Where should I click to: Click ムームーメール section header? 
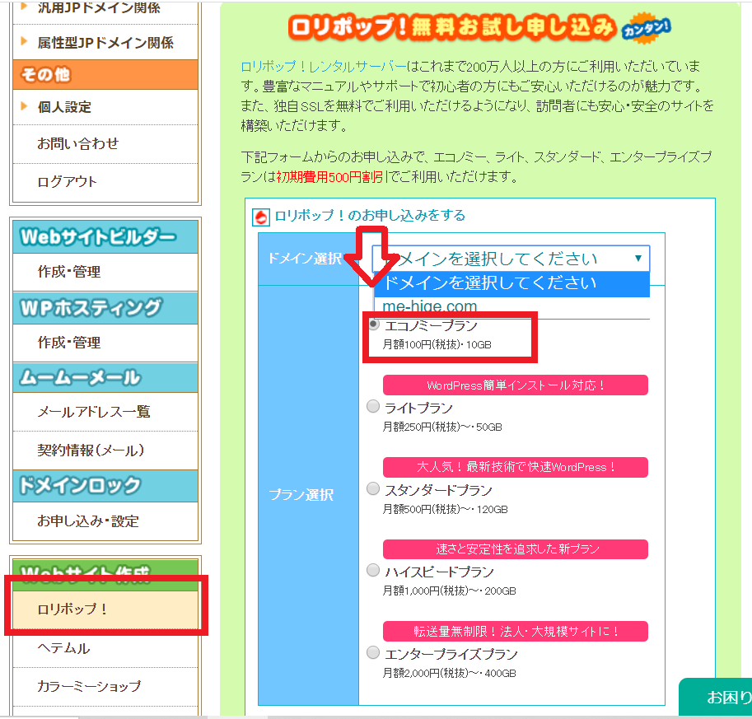tap(105, 377)
